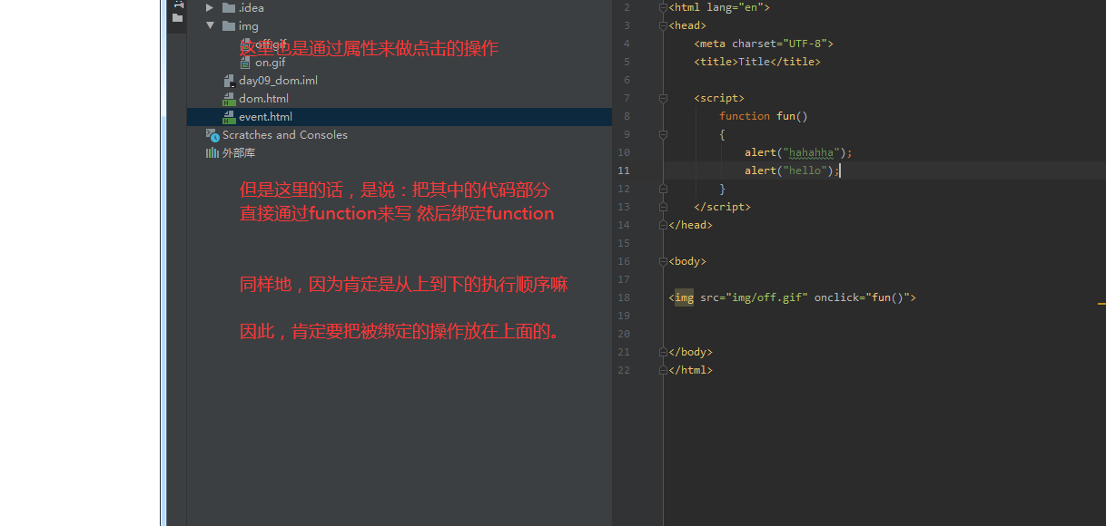Click the charset="UTF-8" attribute
This screenshot has height=526, width=1106.
pyautogui.click(x=779, y=44)
